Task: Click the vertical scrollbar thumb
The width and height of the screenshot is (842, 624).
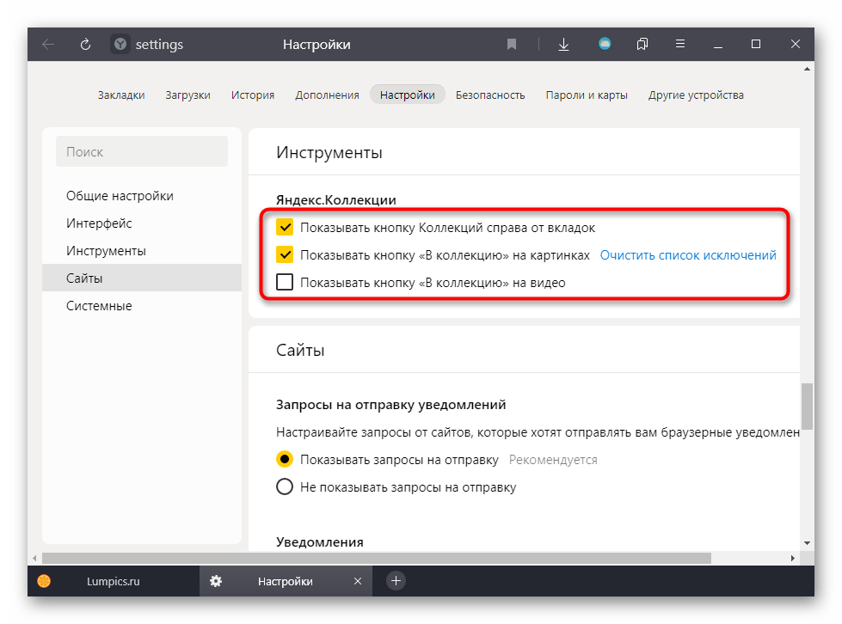Action: click(x=807, y=407)
